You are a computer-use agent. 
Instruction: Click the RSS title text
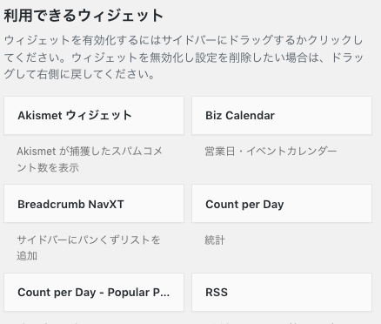pyautogui.click(x=217, y=293)
